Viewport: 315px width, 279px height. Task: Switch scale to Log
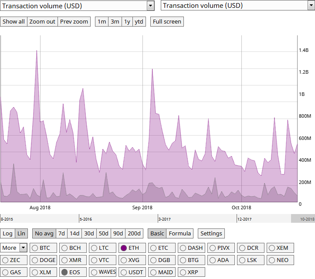pyautogui.click(x=7, y=233)
